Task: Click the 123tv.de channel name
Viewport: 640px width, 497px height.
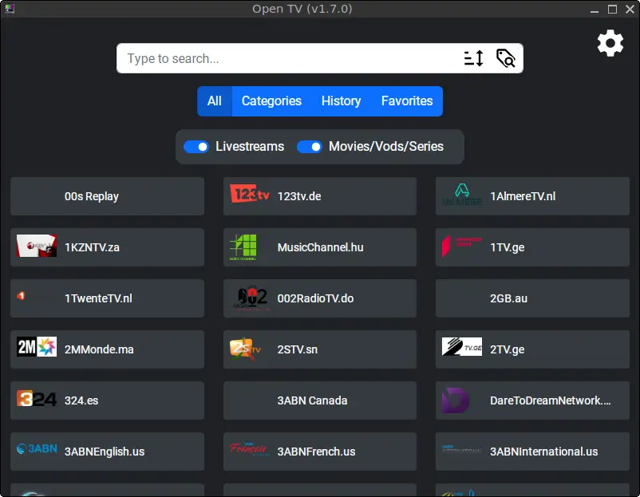Action: pos(299,196)
